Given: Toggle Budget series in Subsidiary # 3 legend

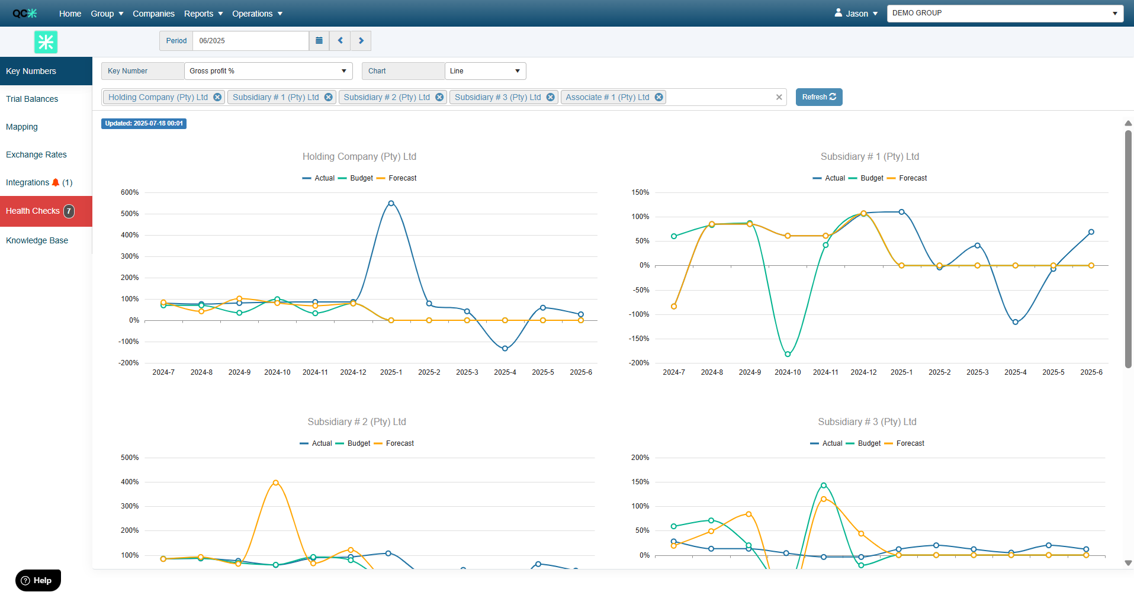Looking at the screenshot, I should tap(863, 443).
